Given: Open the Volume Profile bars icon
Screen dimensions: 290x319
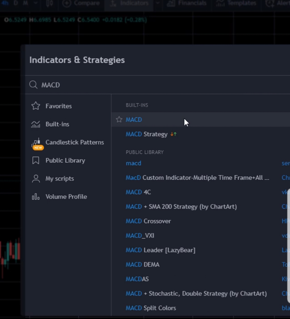Looking at the screenshot, I should click(x=36, y=197).
